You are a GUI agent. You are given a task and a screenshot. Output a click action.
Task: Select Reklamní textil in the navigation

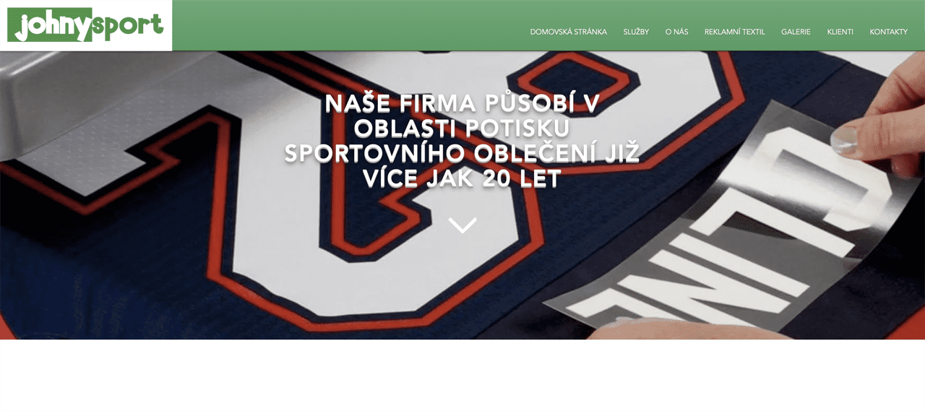click(x=734, y=32)
